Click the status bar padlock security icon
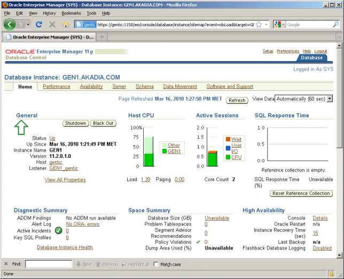 click(x=331, y=274)
